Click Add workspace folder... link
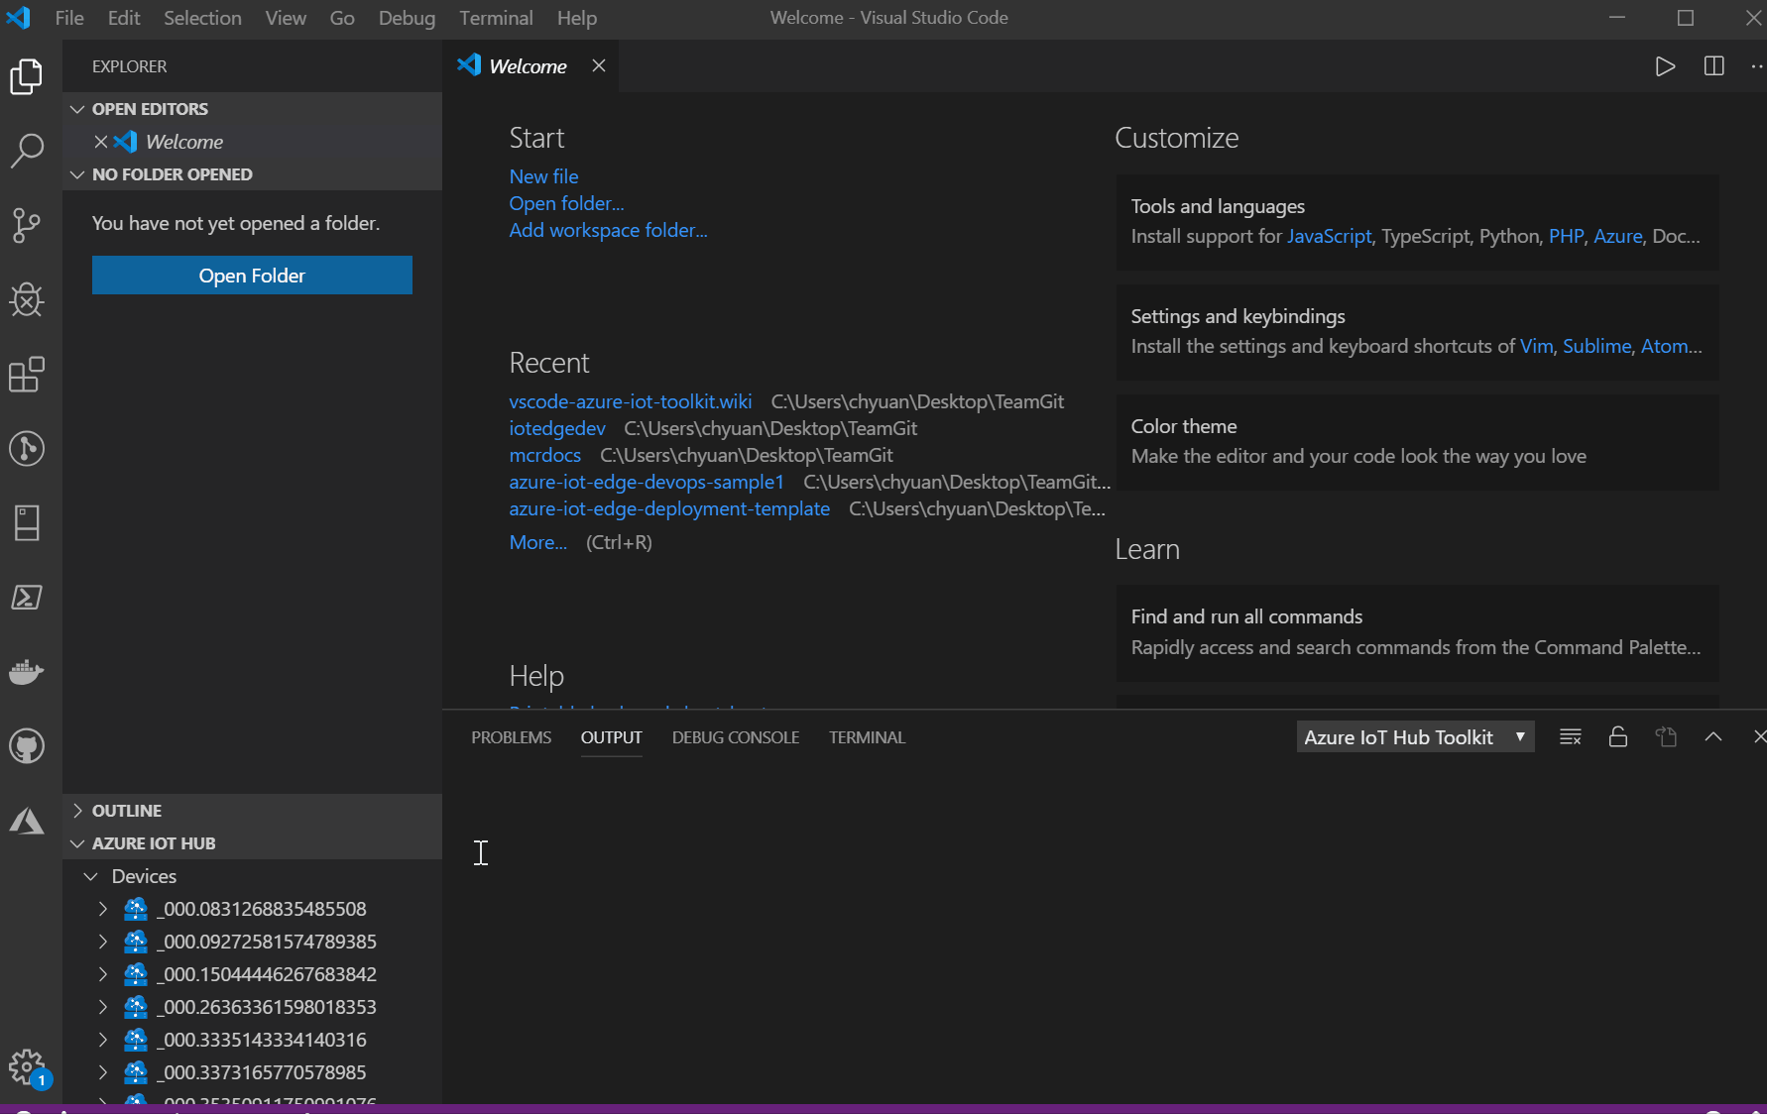Viewport: 1767px width, 1114px height. point(608,230)
